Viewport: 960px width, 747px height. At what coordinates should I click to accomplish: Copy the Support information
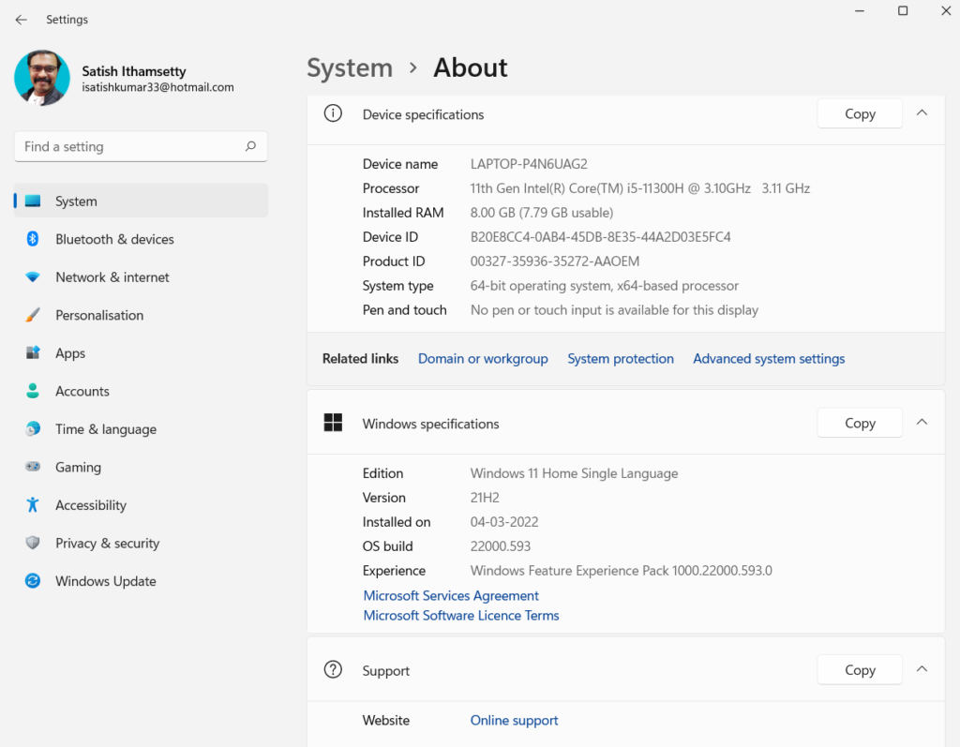pos(860,670)
